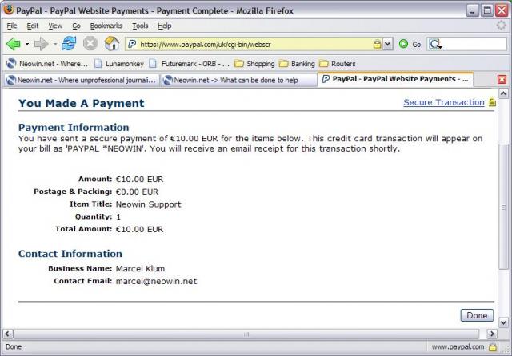Click the vertical scrollbar up arrow

click(503, 94)
